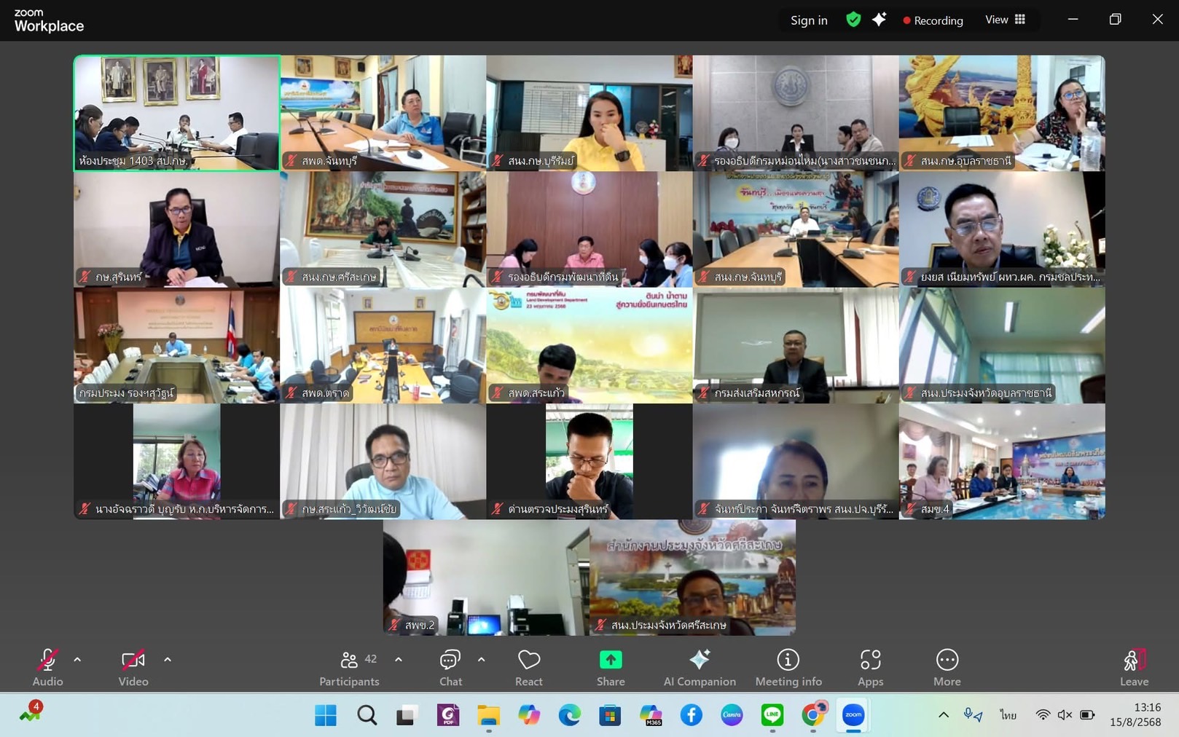The height and width of the screenshot is (737, 1179).
Task: Click the green Share screen icon
Action: [610, 660]
